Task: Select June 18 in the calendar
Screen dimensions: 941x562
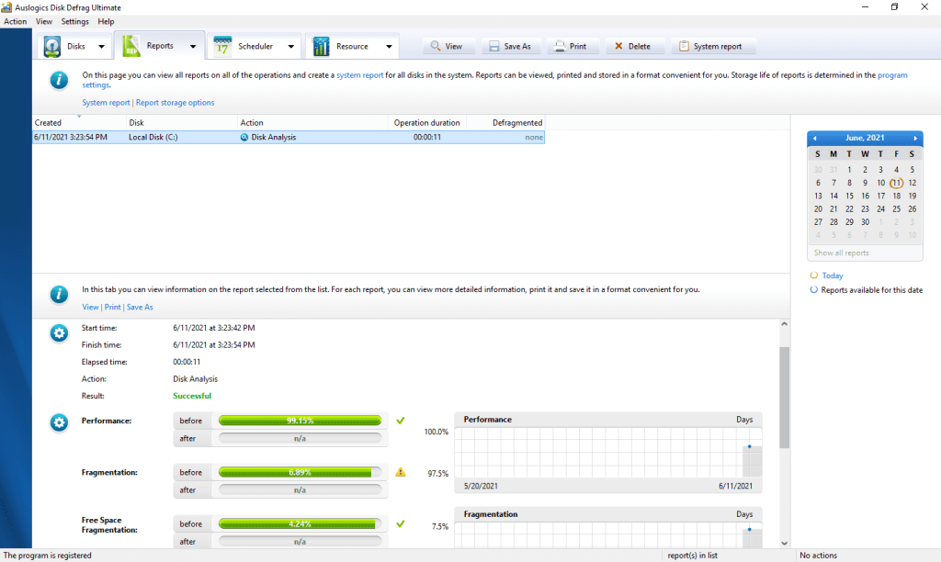Action: coord(896,196)
